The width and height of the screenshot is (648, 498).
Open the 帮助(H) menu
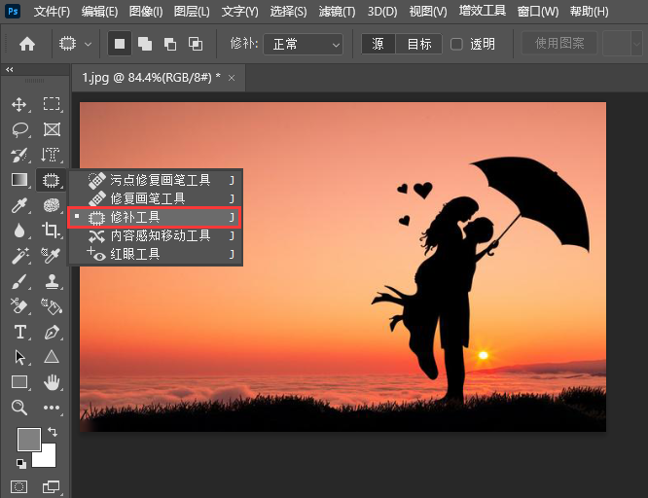589,12
